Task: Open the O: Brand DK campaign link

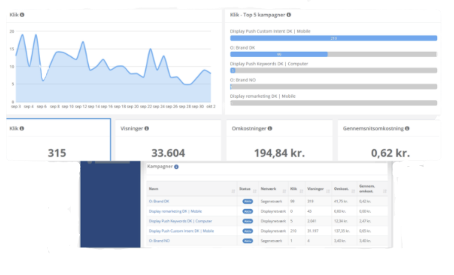Action: pos(159,201)
